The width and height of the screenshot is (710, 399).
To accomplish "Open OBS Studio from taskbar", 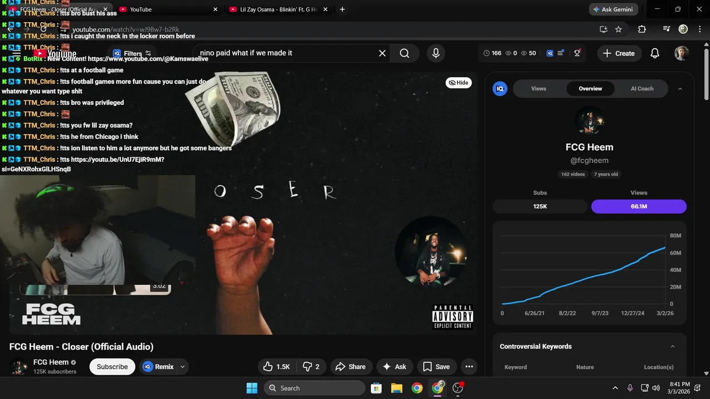I will pos(458,388).
